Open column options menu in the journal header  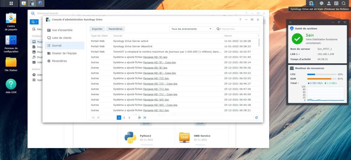coord(259,36)
